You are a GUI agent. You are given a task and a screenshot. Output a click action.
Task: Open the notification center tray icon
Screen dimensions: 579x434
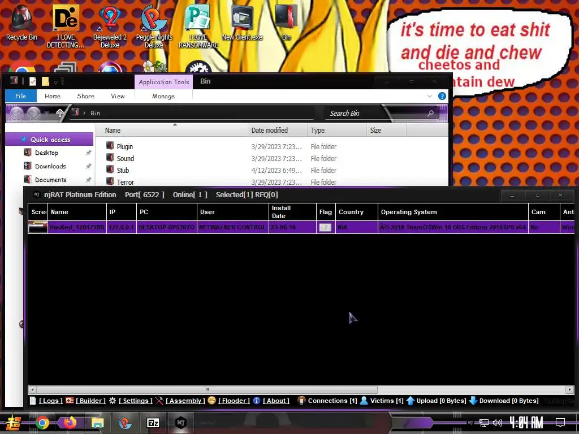pos(560,423)
